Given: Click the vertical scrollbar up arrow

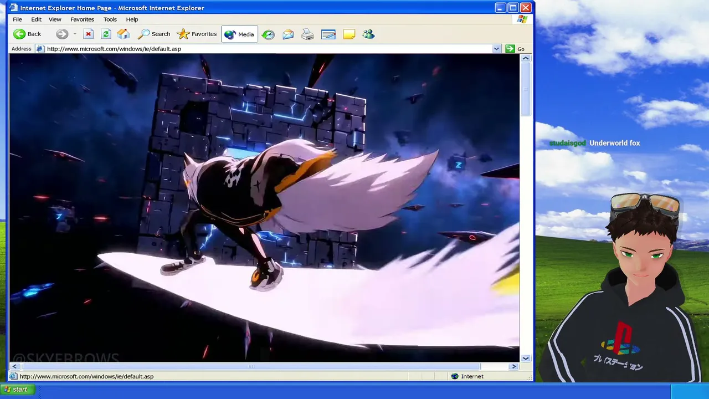Looking at the screenshot, I should (x=526, y=58).
